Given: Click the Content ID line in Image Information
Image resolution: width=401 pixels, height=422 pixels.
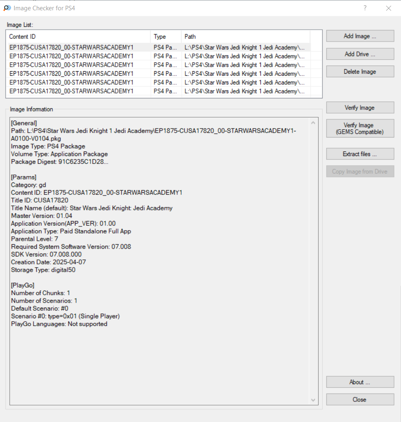Looking at the screenshot, I should (x=97, y=193).
